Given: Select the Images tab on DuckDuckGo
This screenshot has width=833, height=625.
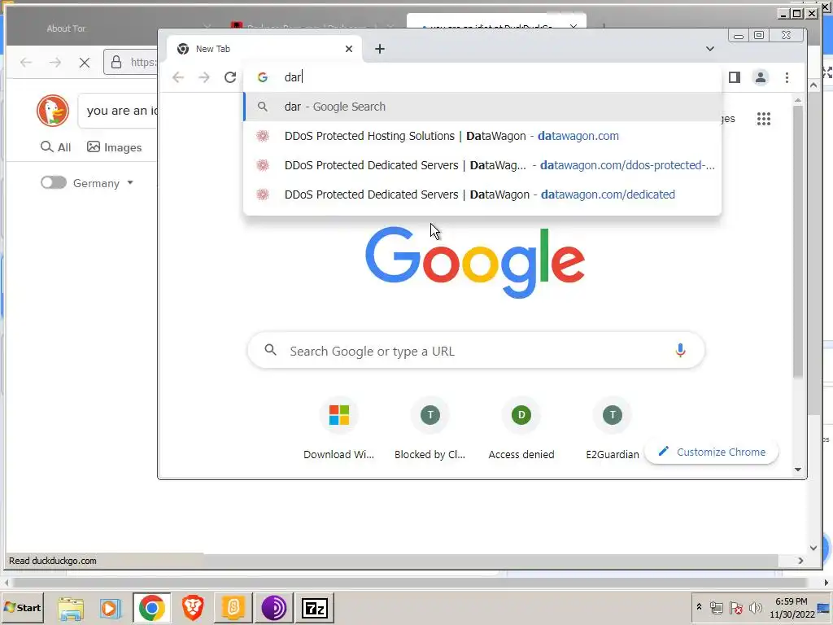Looking at the screenshot, I should 114,147.
